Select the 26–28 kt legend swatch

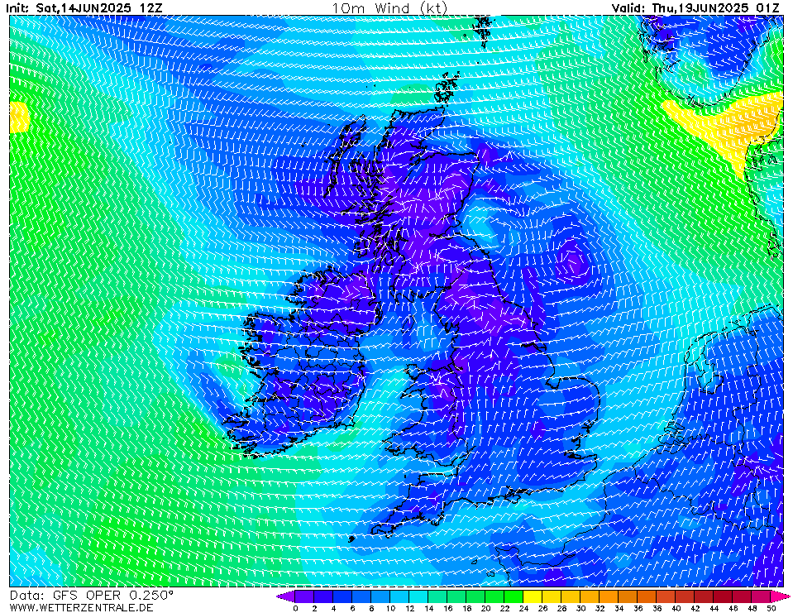(552, 596)
